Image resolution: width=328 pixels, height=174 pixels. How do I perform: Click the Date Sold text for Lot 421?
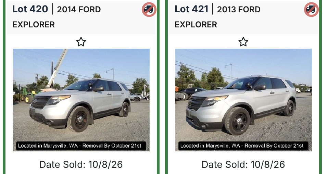243,164
